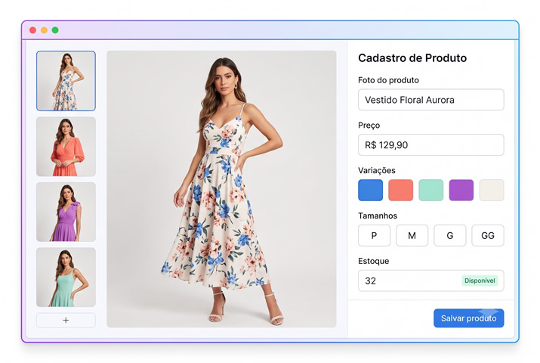Select the floral dress thumbnail
540x363 pixels.
(x=66, y=81)
